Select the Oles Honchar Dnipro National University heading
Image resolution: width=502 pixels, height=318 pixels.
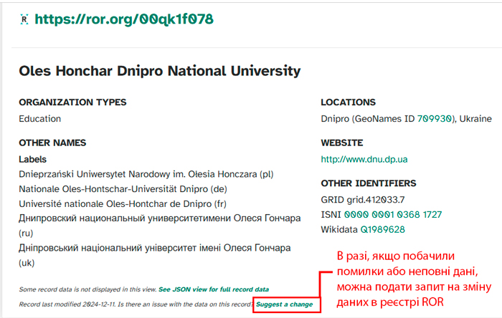click(x=160, y=71)
